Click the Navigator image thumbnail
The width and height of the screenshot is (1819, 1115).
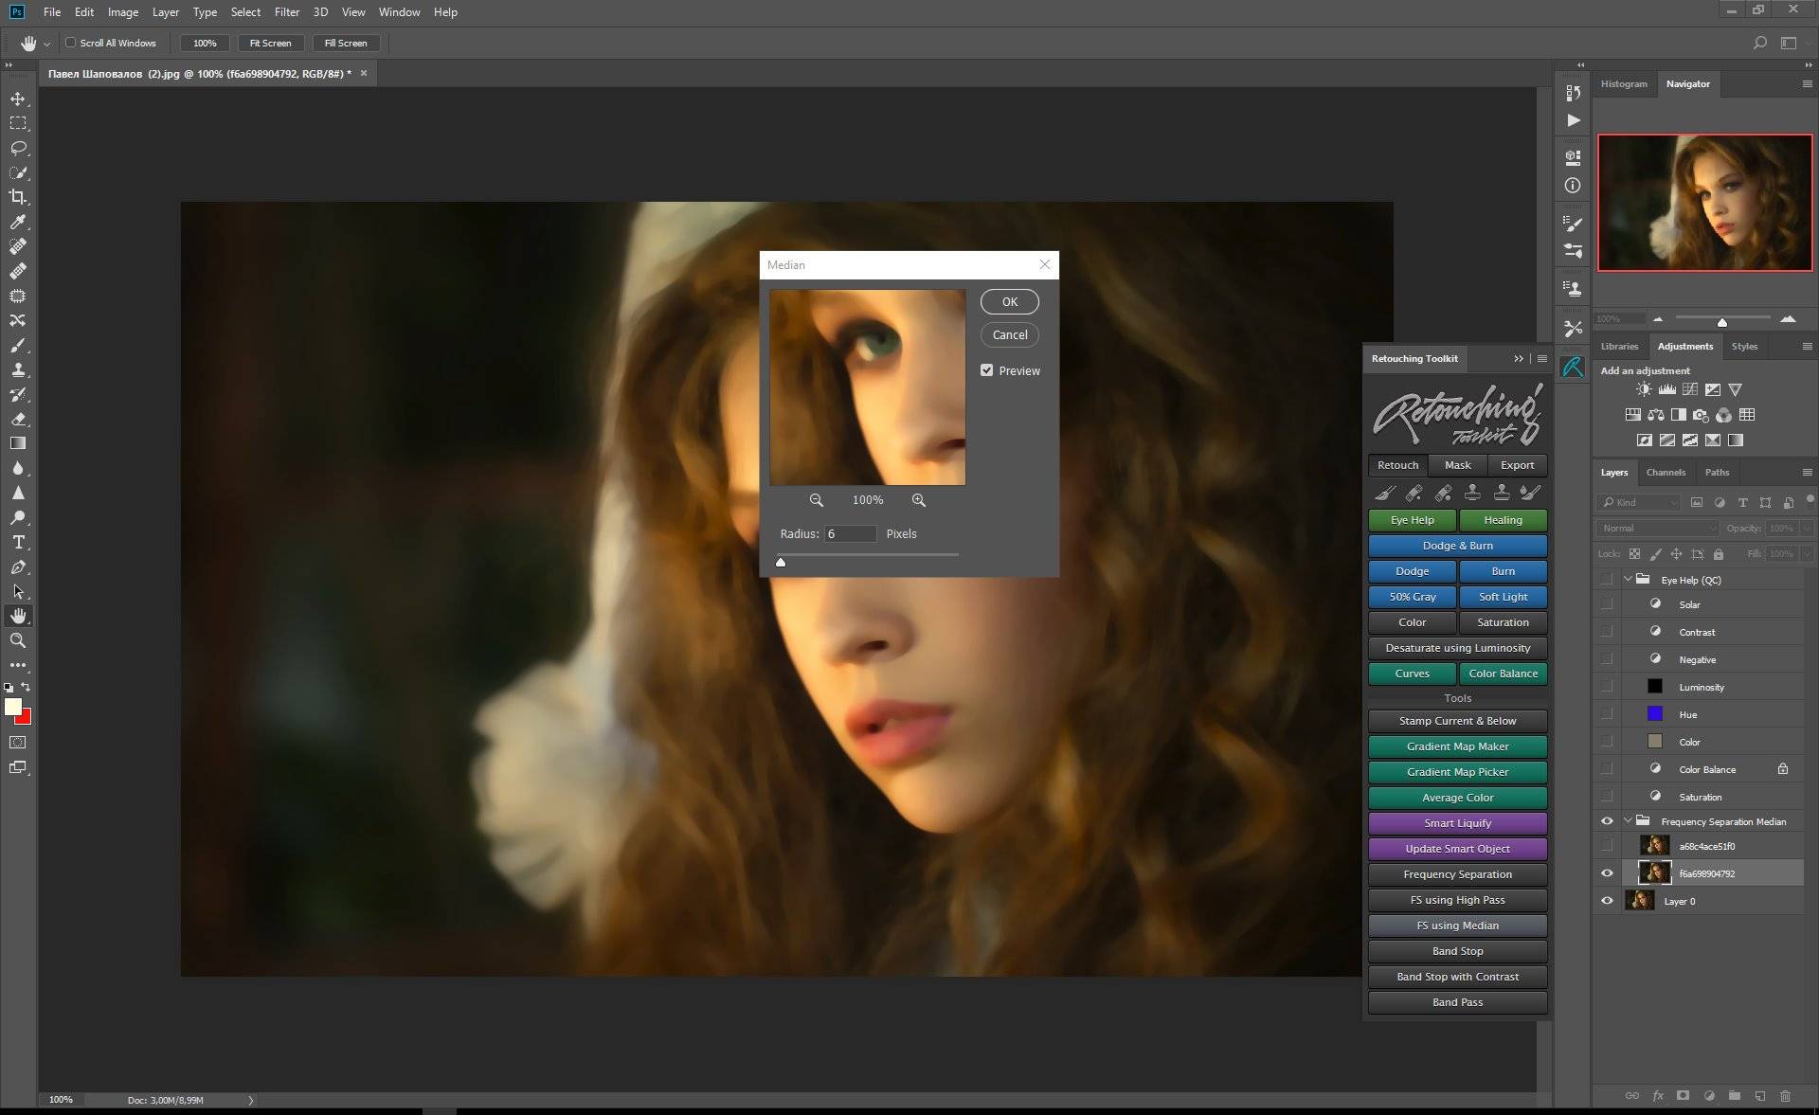point(1704,203)
